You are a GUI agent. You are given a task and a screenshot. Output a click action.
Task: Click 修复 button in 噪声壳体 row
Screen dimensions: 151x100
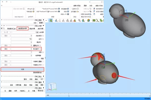coord(6,55)
